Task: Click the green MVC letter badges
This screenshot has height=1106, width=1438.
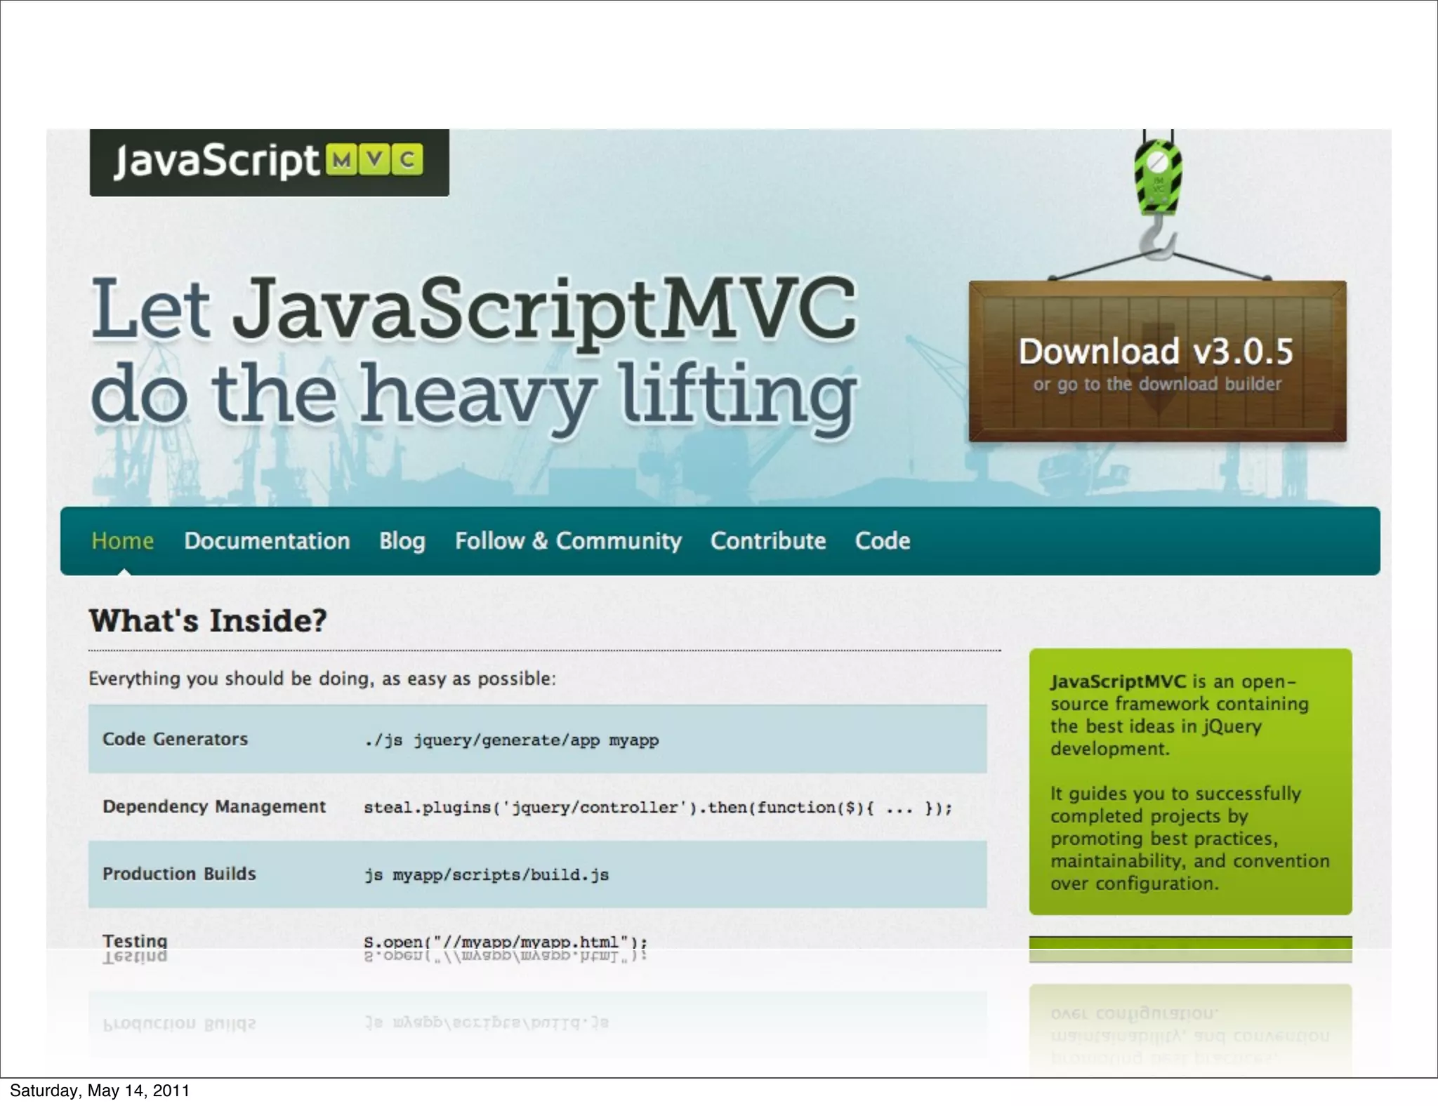Action: (375, 161)
